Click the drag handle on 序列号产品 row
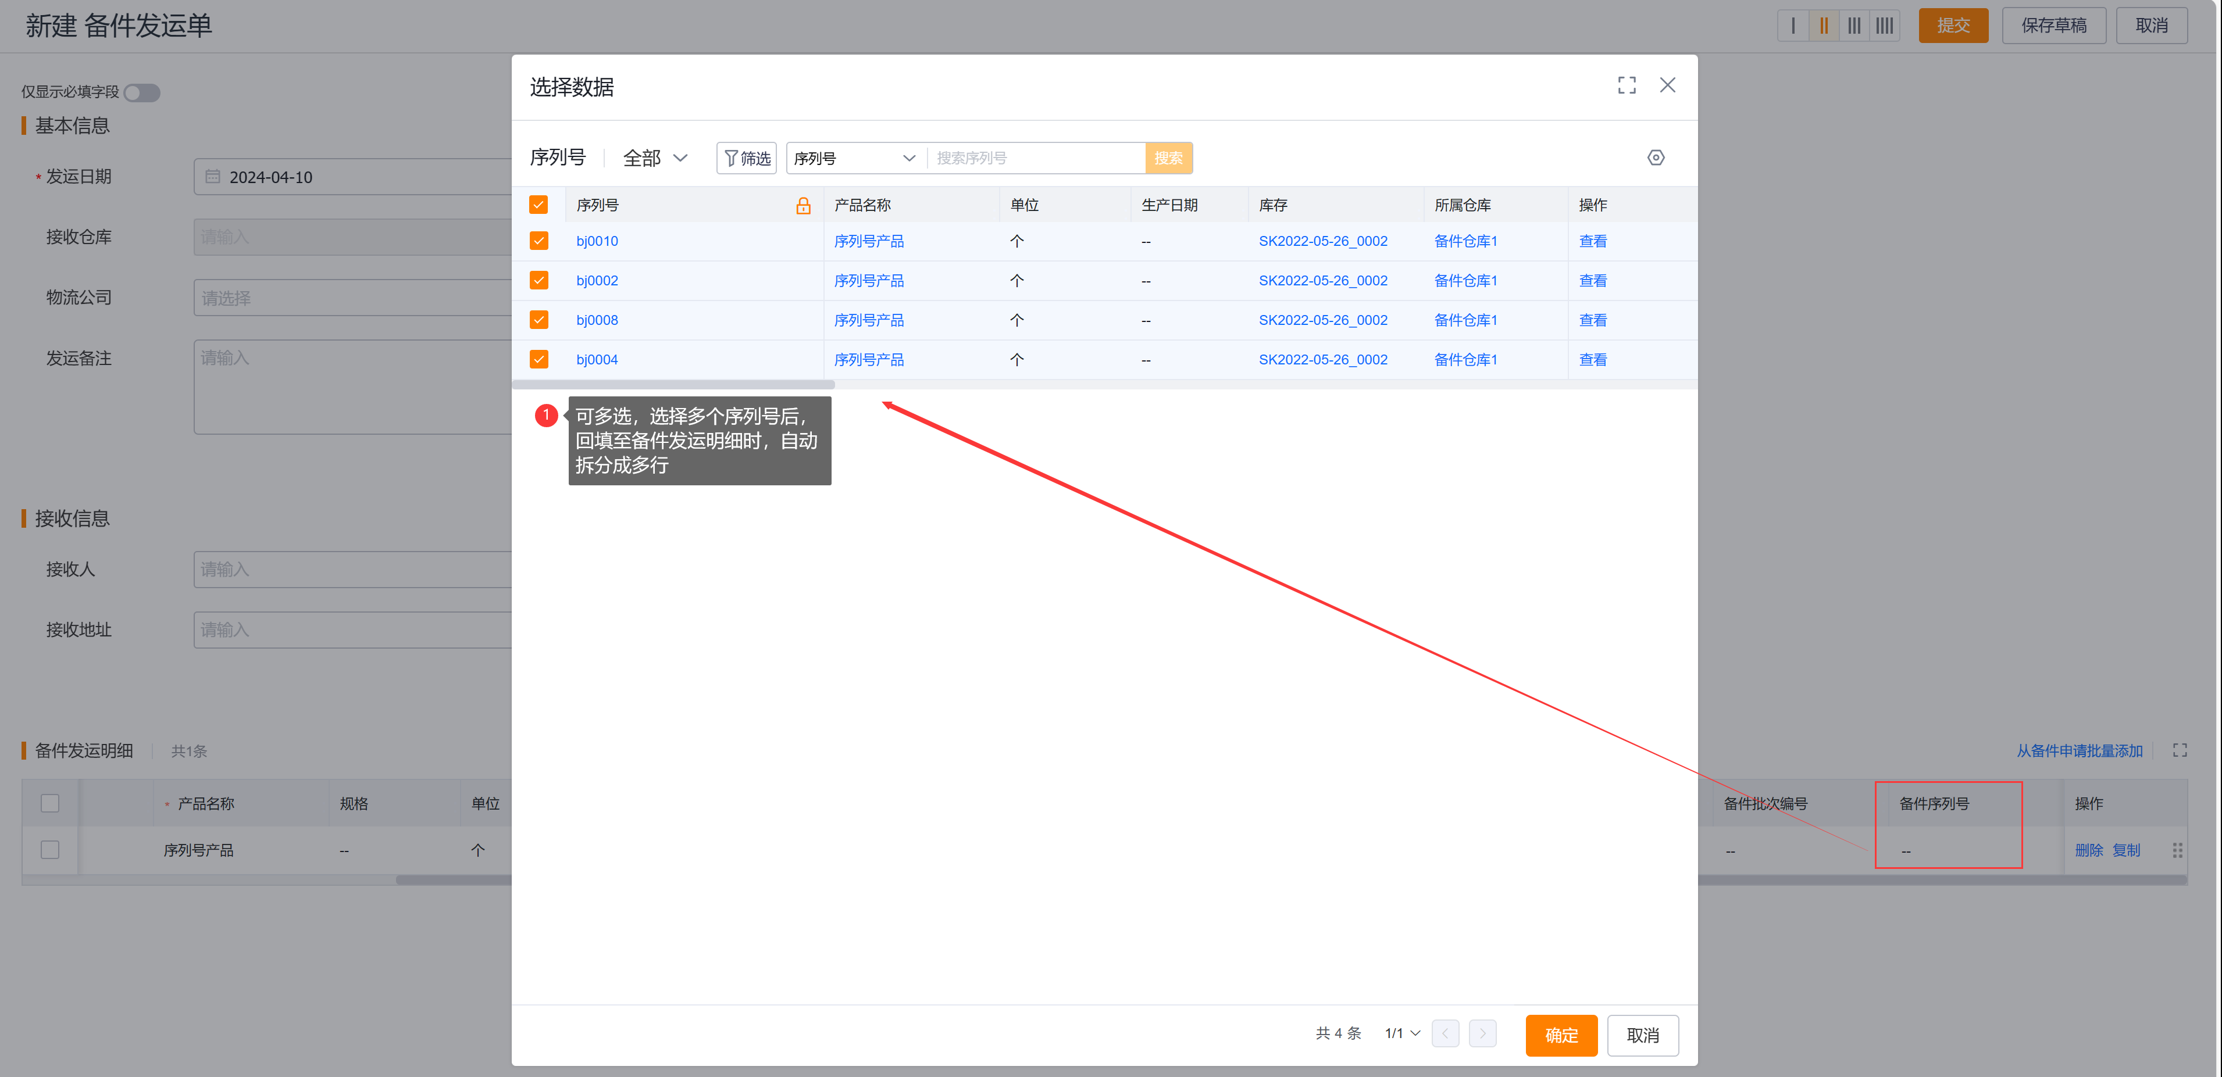 [2177, 849]
